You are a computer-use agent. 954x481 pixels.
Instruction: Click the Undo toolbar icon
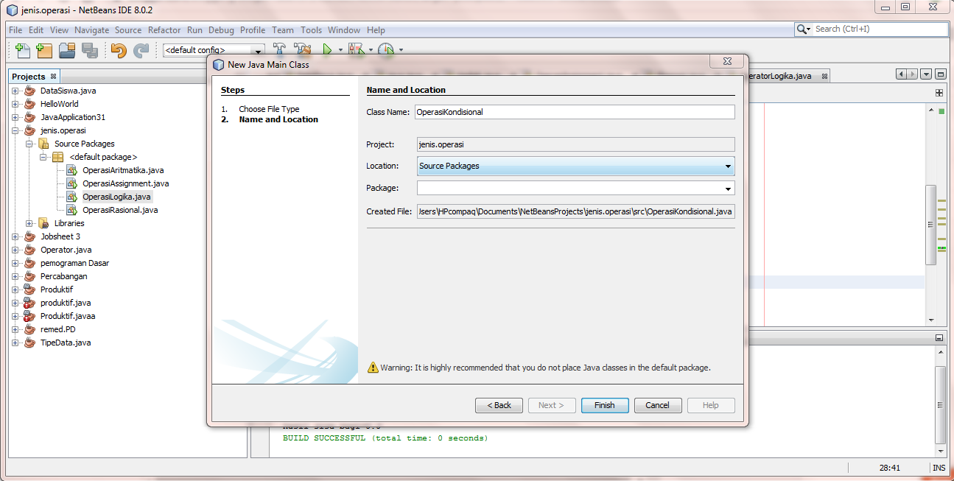tap(119, 50)
